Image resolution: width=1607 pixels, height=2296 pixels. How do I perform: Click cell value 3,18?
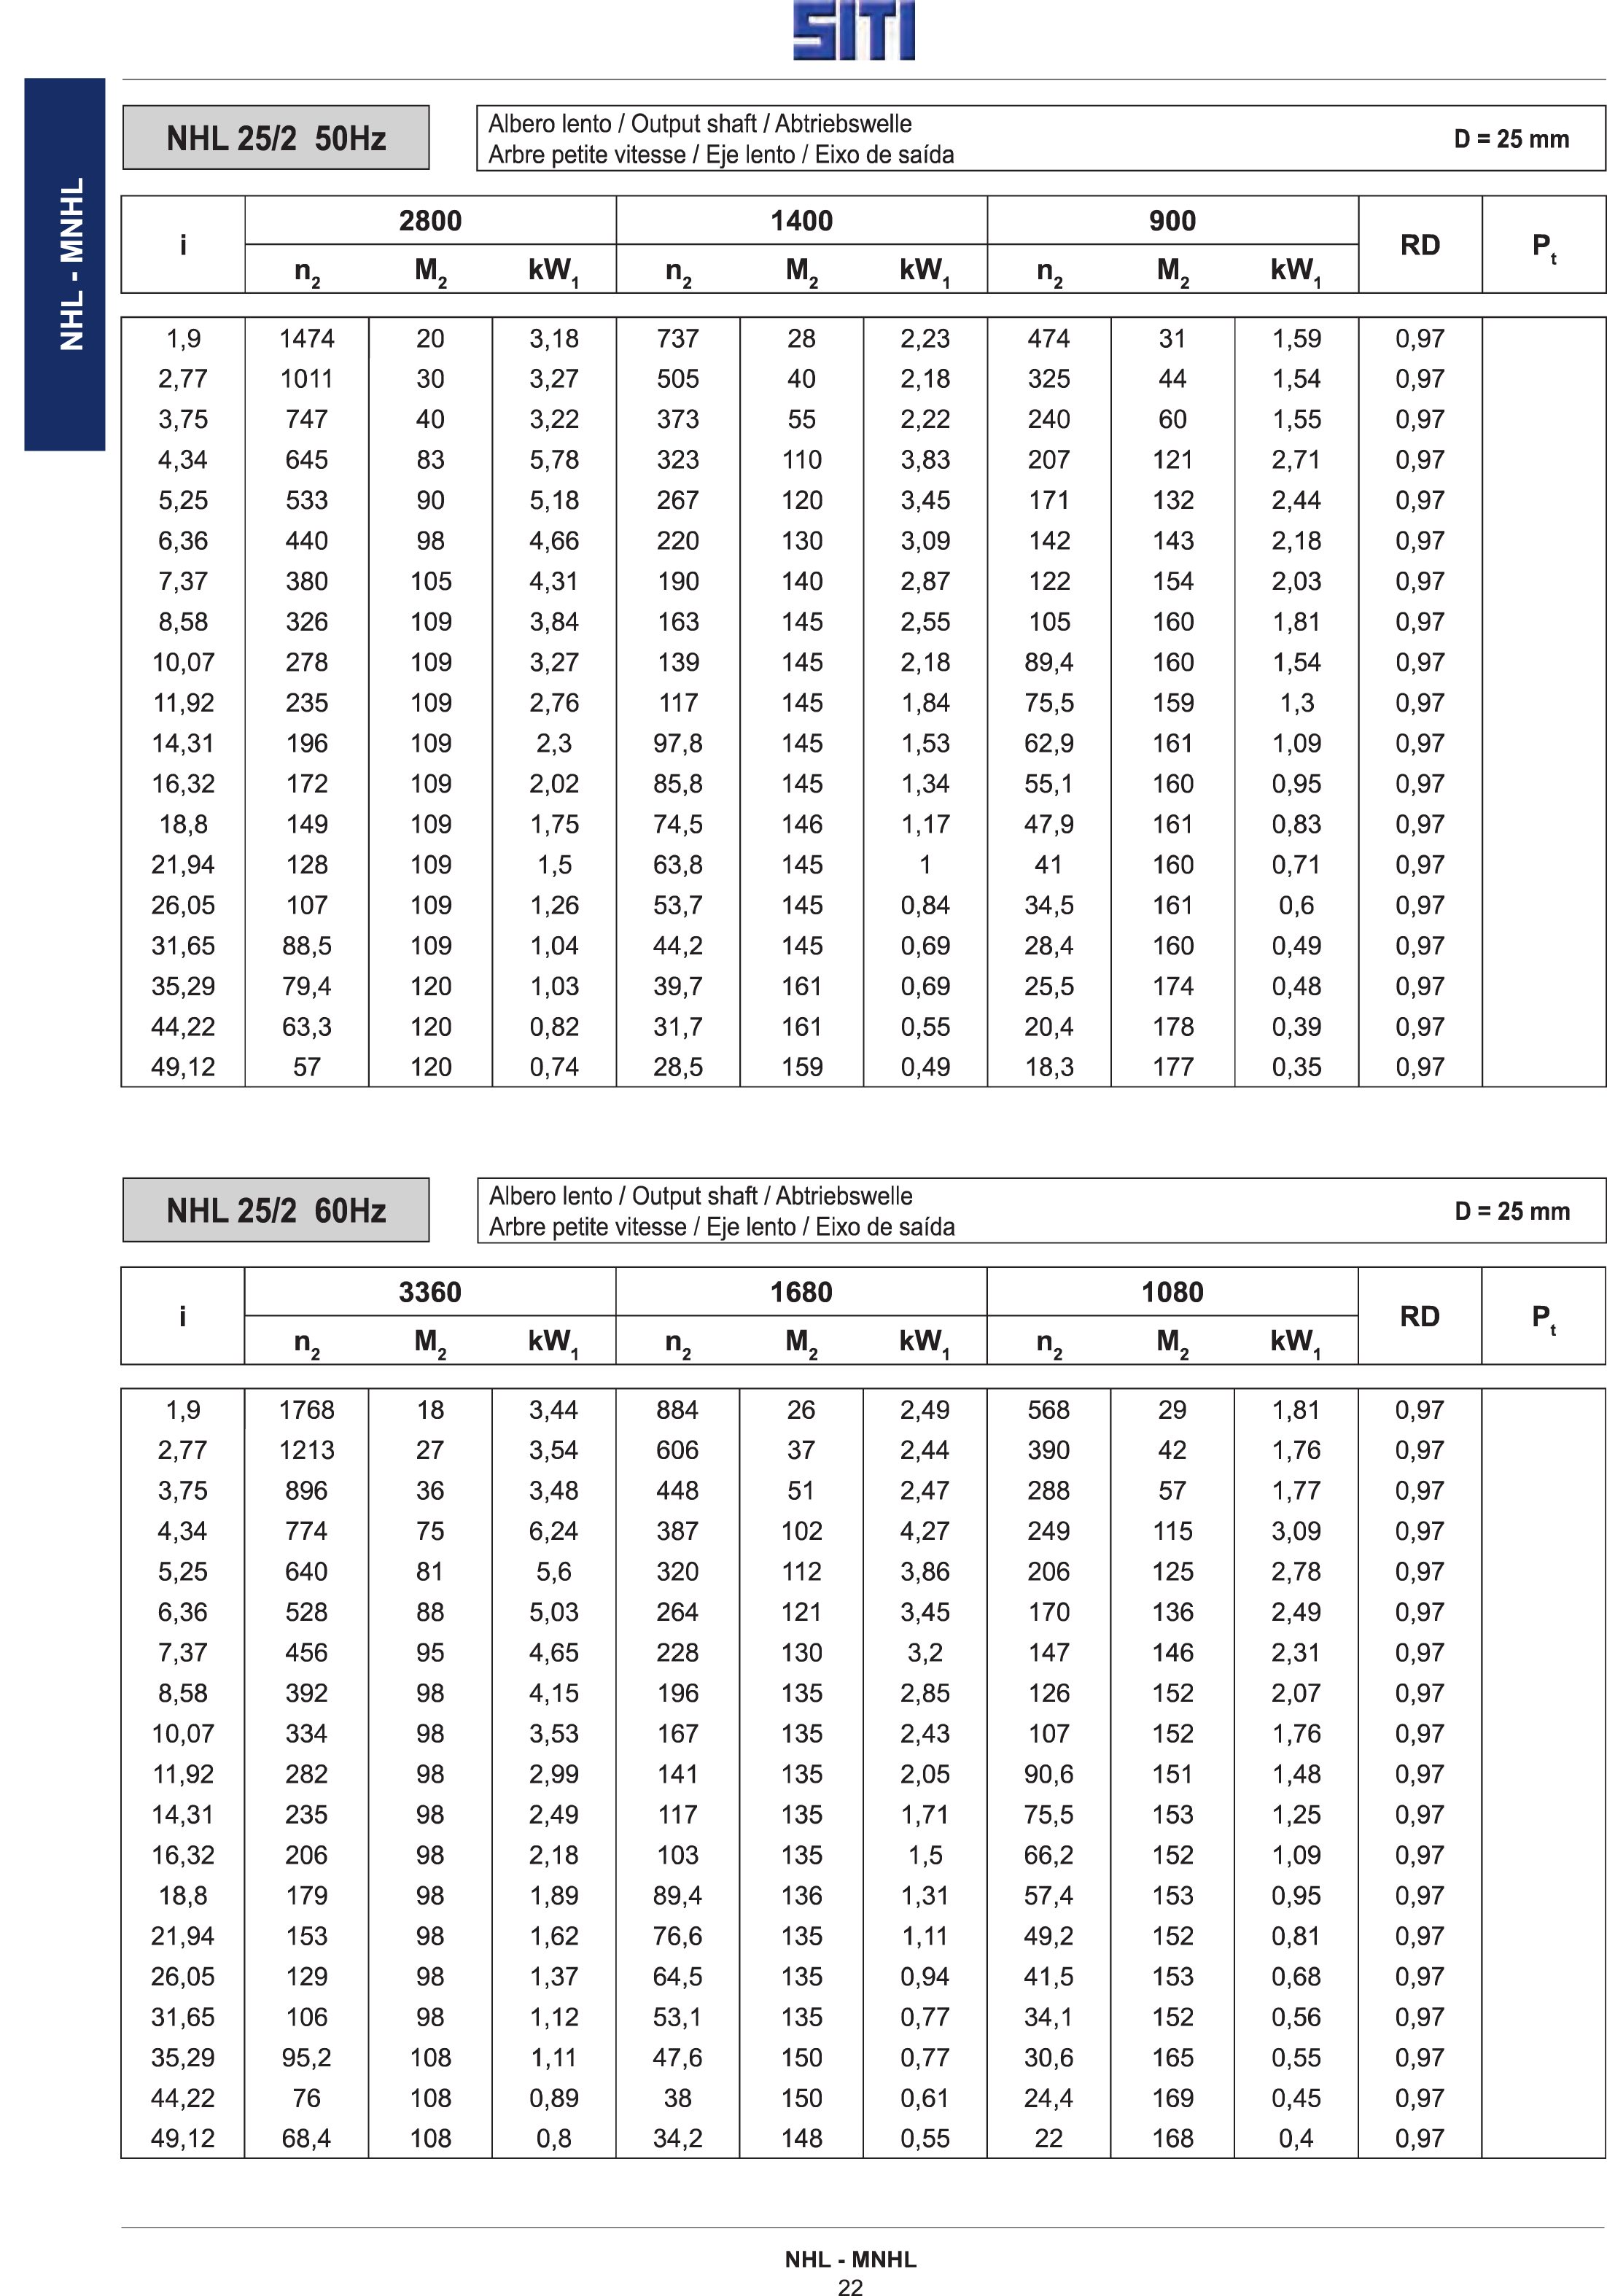click(x=554, y=339)
